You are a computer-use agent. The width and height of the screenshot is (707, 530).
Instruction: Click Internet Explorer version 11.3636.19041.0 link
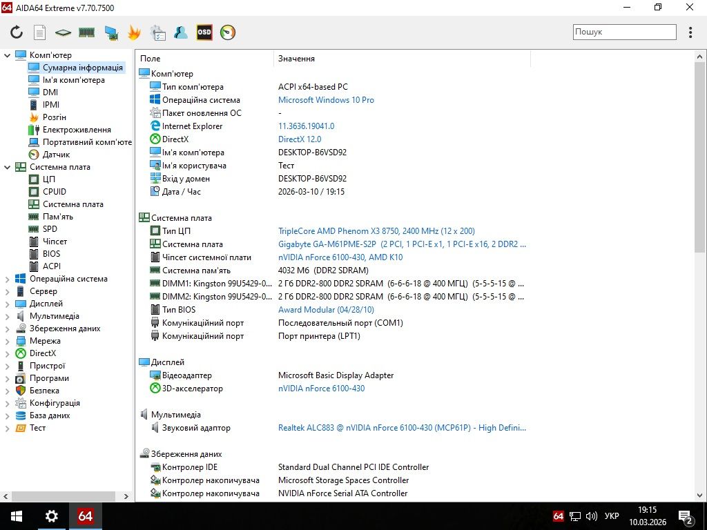(306, 126)
